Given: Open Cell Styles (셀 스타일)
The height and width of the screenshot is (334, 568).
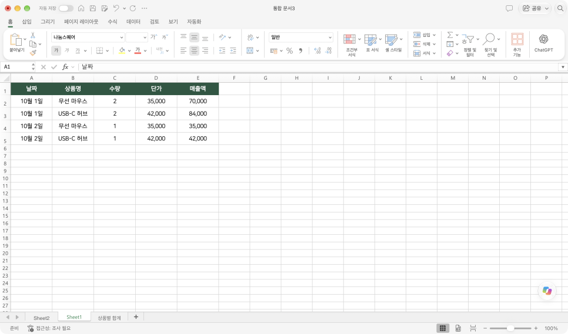Looking at the screenshot, I should coord(393,43).
